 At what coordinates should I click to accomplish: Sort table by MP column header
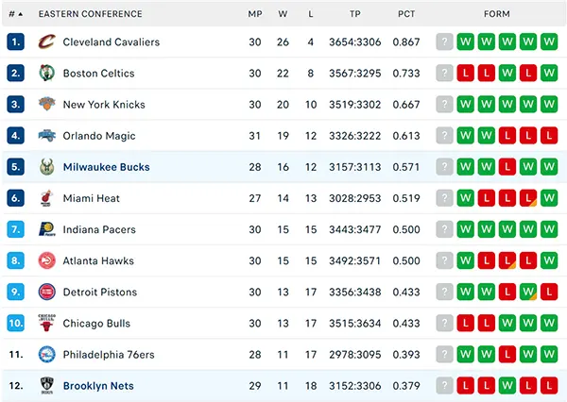[x=255, y=14]
